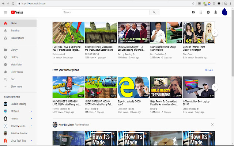Click the black YouTube-style extension icon

pyautogui.click(x=219, y=3)
